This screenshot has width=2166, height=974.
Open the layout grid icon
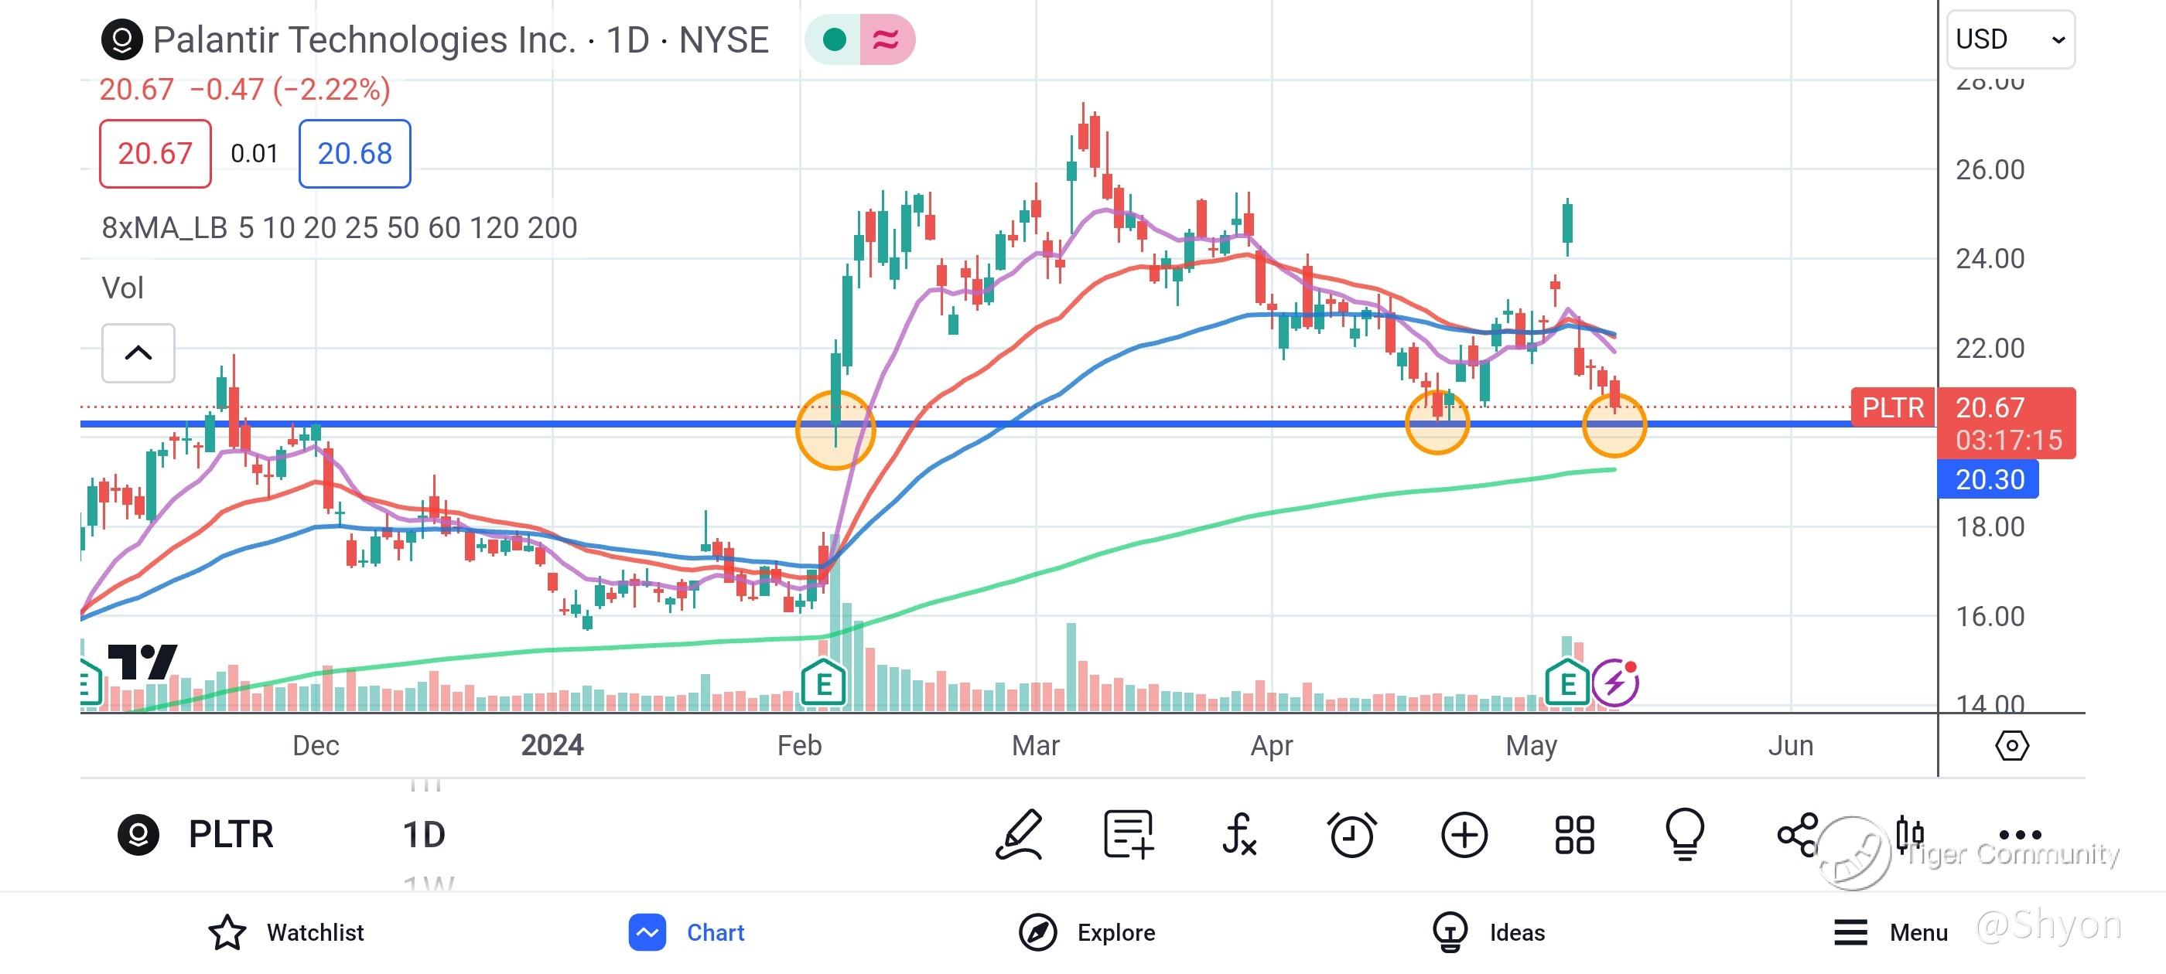[x=1574, y=835]
